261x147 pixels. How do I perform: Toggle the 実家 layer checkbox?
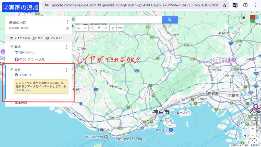[x=11, y=70]
